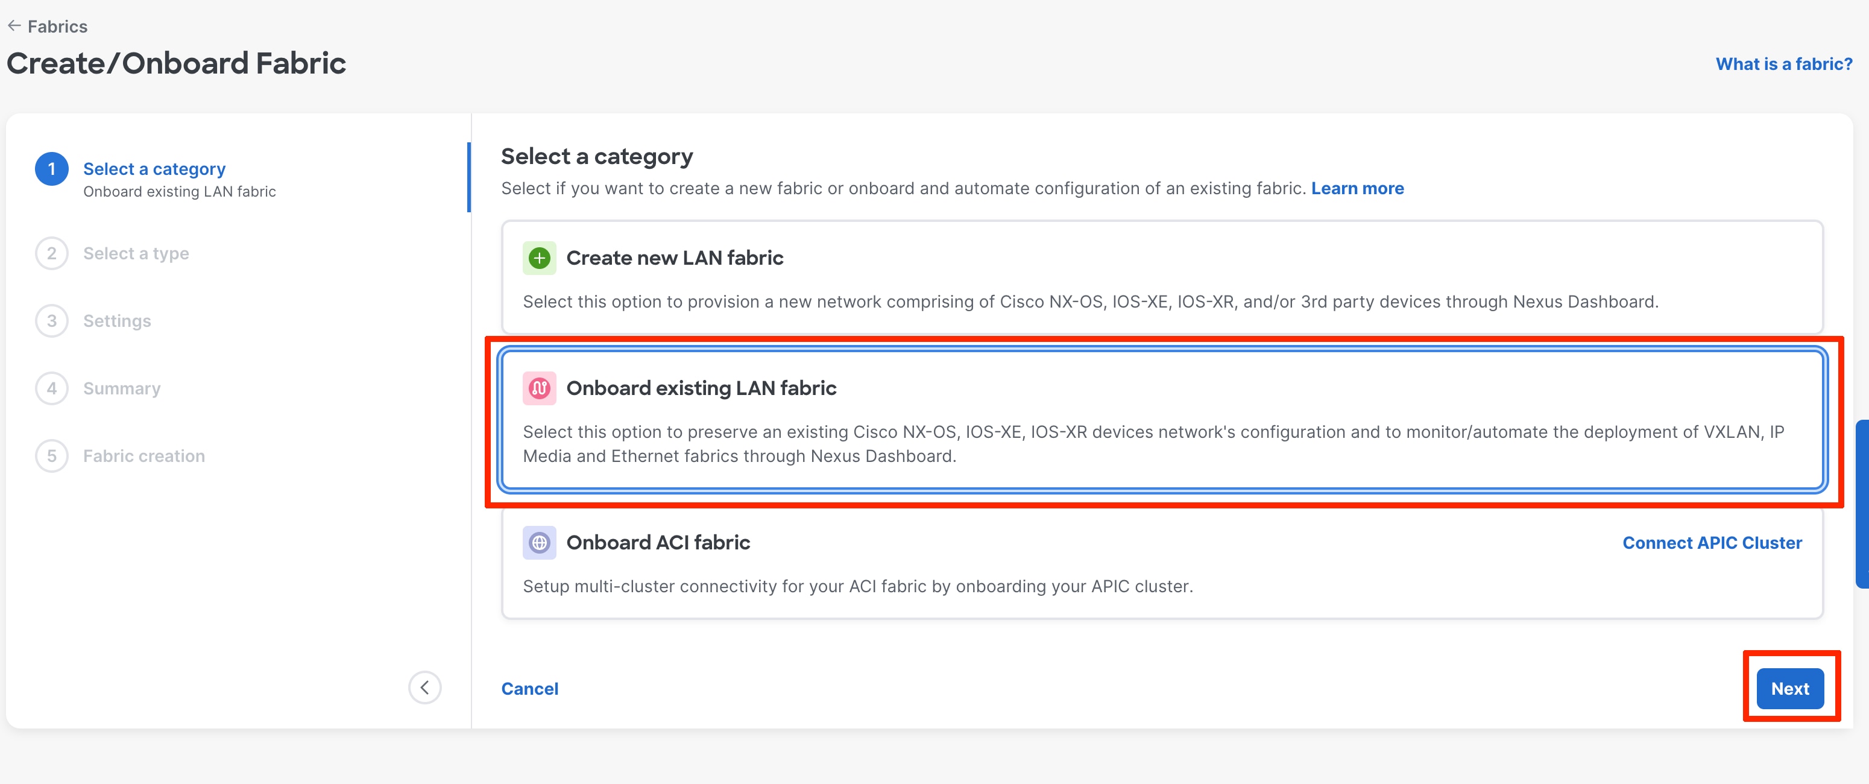Image resolution: width=1869 pixels, height=784 pixels.
Task: Click Connect APIC Cluster link
Action: [1712, 543]
